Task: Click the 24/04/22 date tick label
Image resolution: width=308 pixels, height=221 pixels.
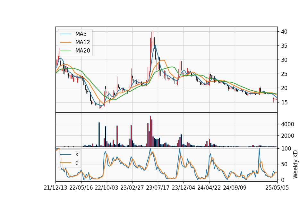Action: tap(209, 188)
